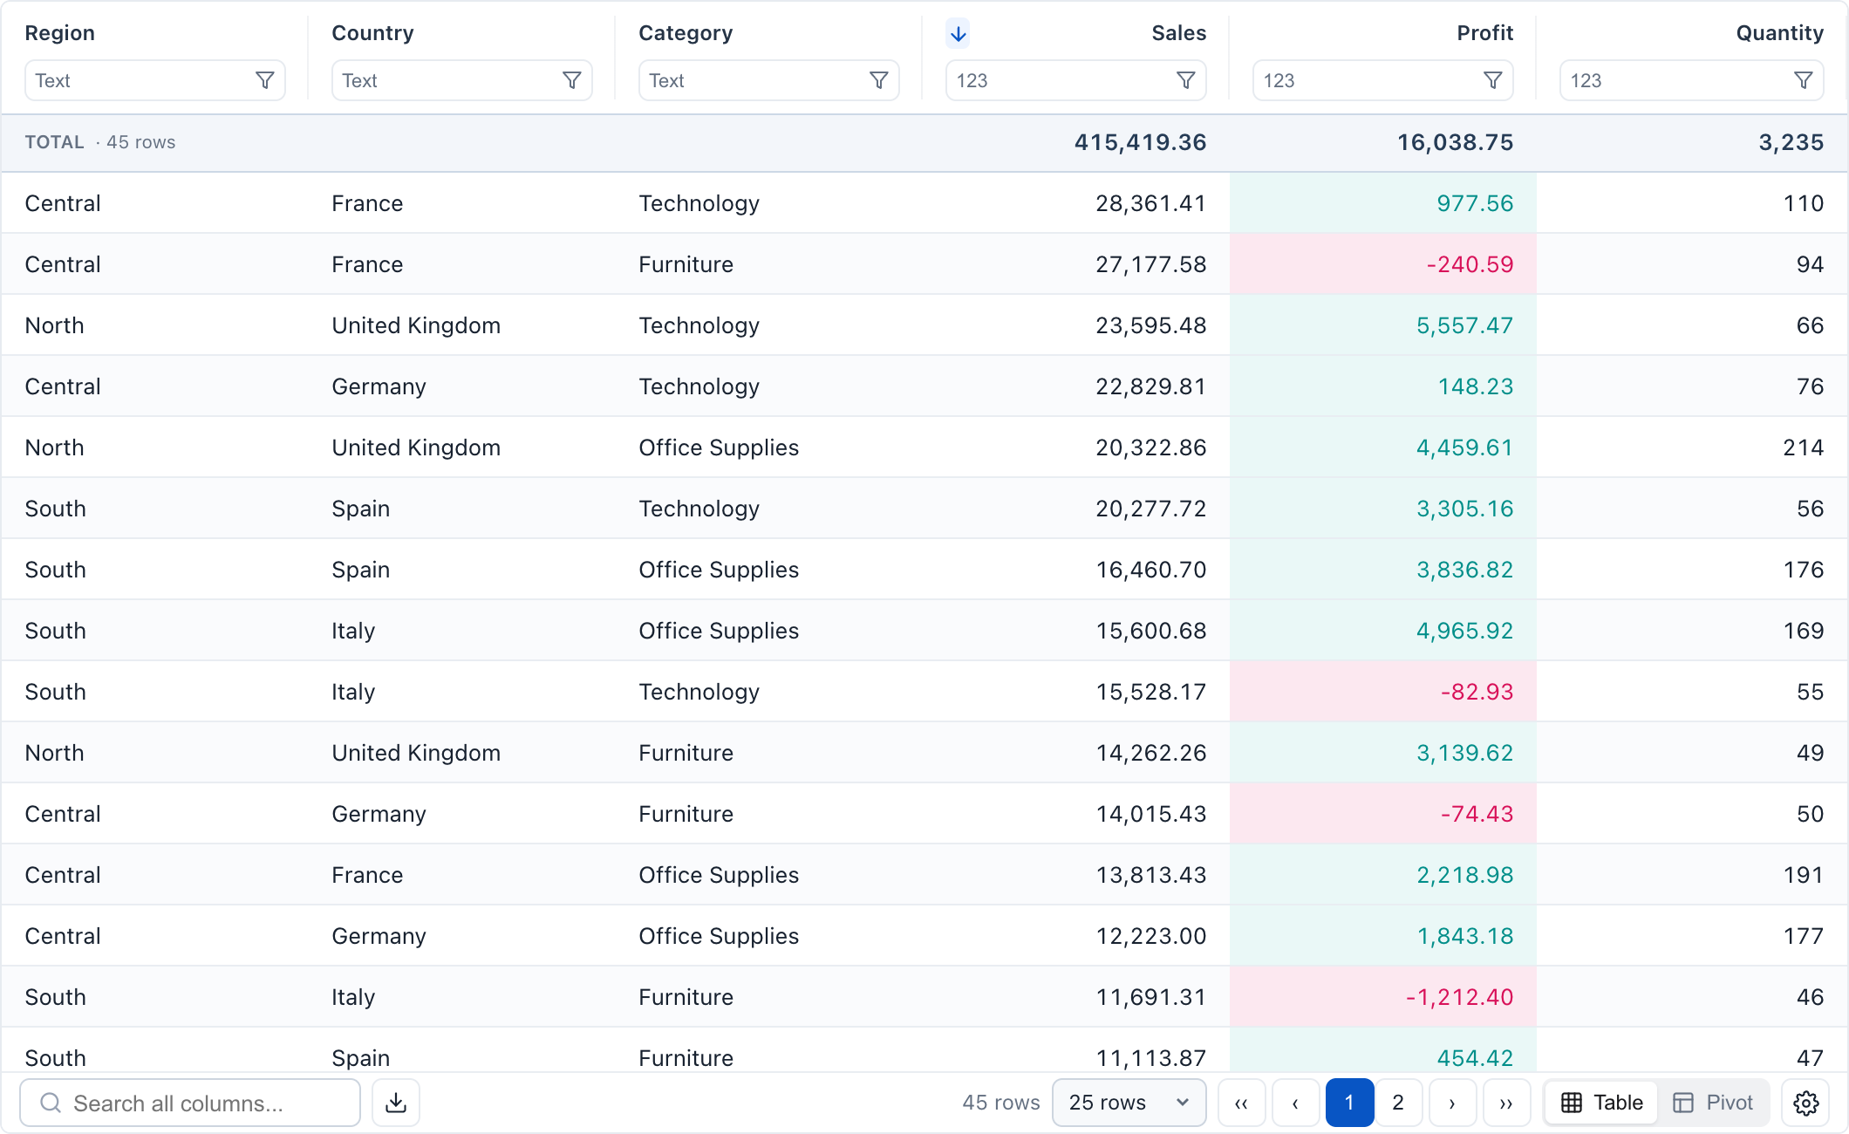Sort by the Country column header
Viewport: 1849px width, 1134px height.
372,33
